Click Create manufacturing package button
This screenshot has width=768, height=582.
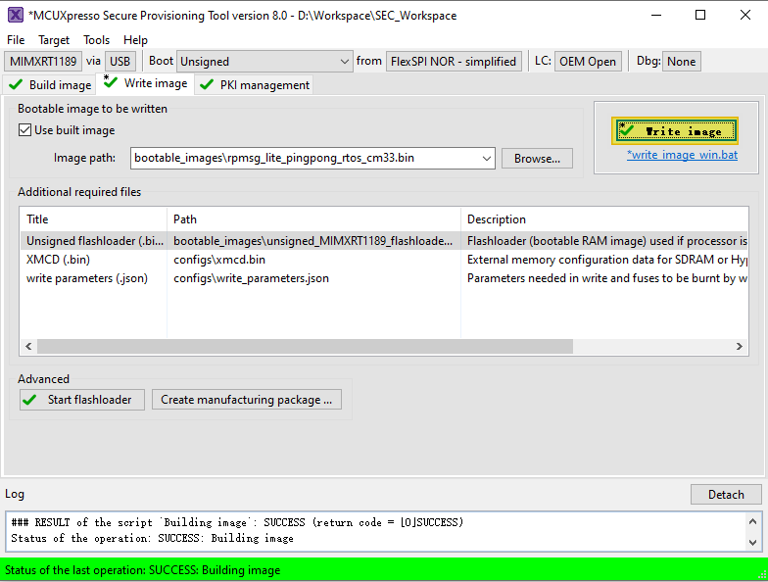[246, 400]
